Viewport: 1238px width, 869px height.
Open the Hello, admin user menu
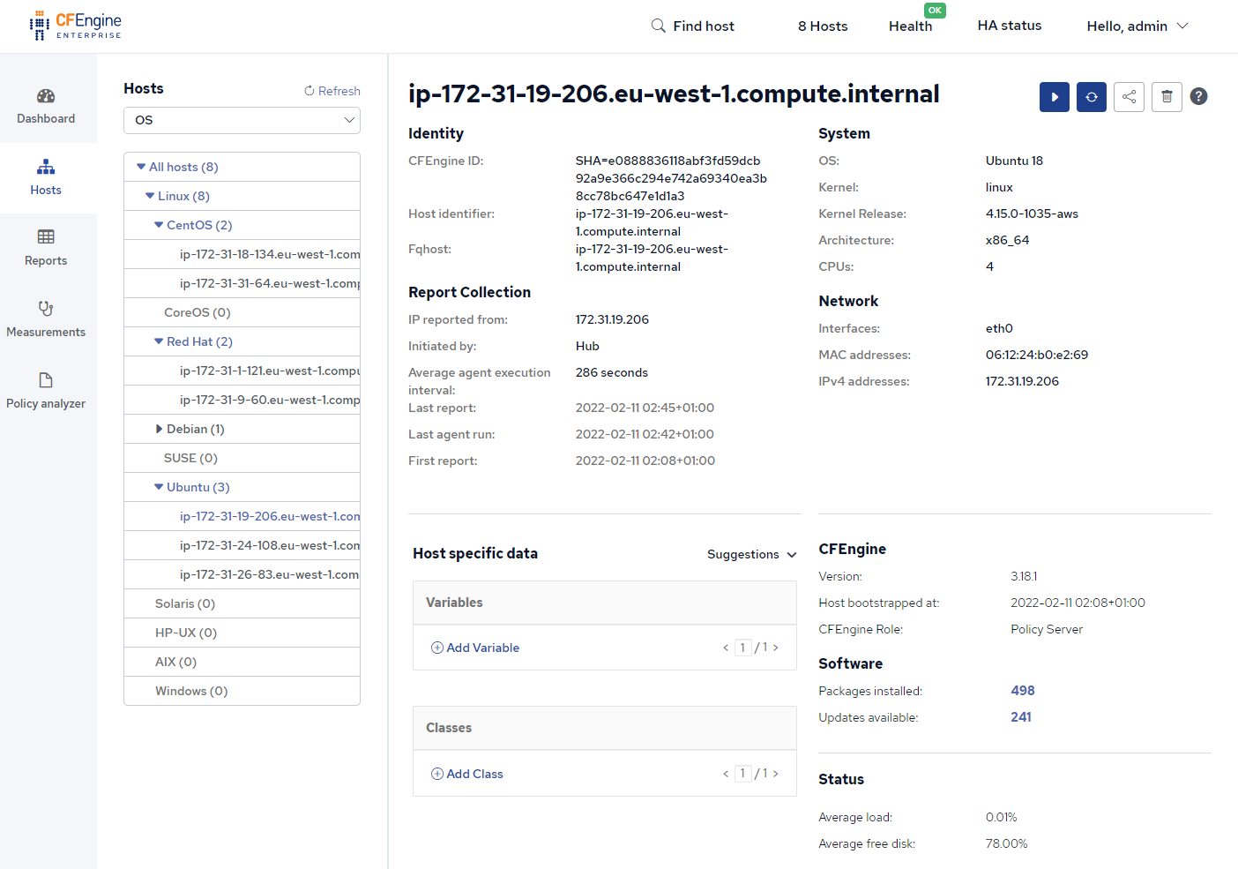click(x=1137, y=26)
